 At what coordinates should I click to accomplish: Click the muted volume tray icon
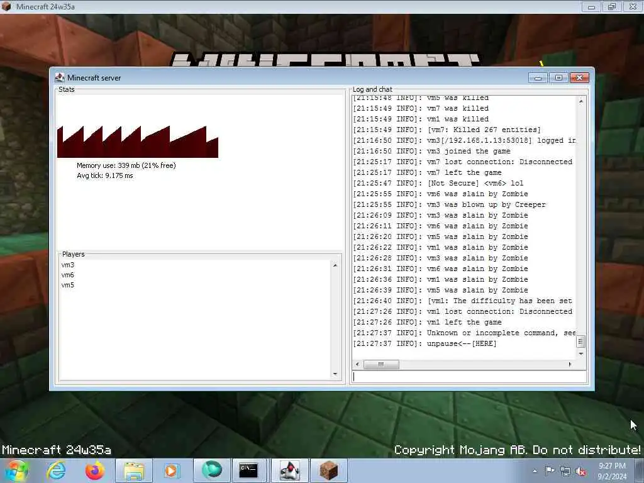(x=580, y=471)
